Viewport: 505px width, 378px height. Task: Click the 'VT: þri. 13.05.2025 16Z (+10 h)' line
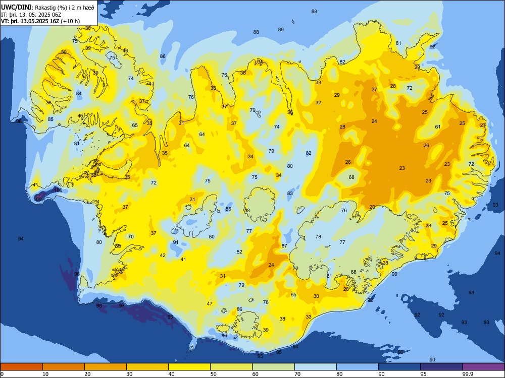click(x=40, y=21)
